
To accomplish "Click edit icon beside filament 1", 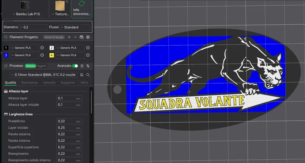I will [x=42, y=48].
